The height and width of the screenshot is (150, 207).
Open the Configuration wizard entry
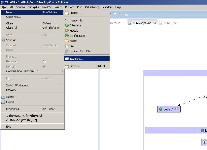[75, 36]
